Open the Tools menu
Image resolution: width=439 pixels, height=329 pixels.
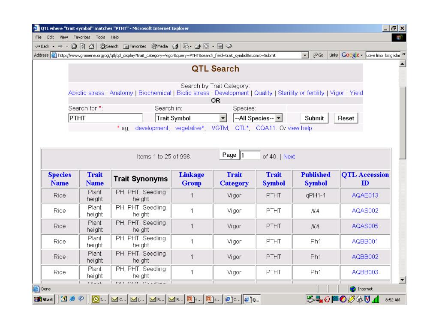[100, 37]
